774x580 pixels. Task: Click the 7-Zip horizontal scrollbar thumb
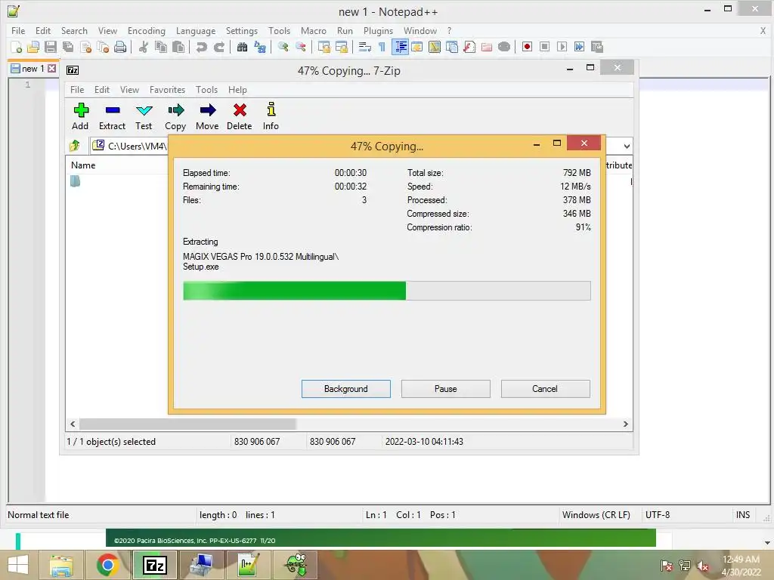[187, 424]
